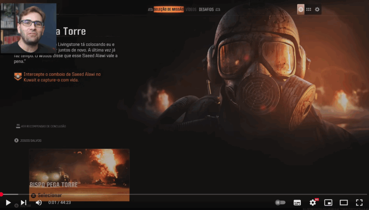Viewport: 369px width, 210px height.
Task: Open YouTube player settings gear
Action: point(313,203)
